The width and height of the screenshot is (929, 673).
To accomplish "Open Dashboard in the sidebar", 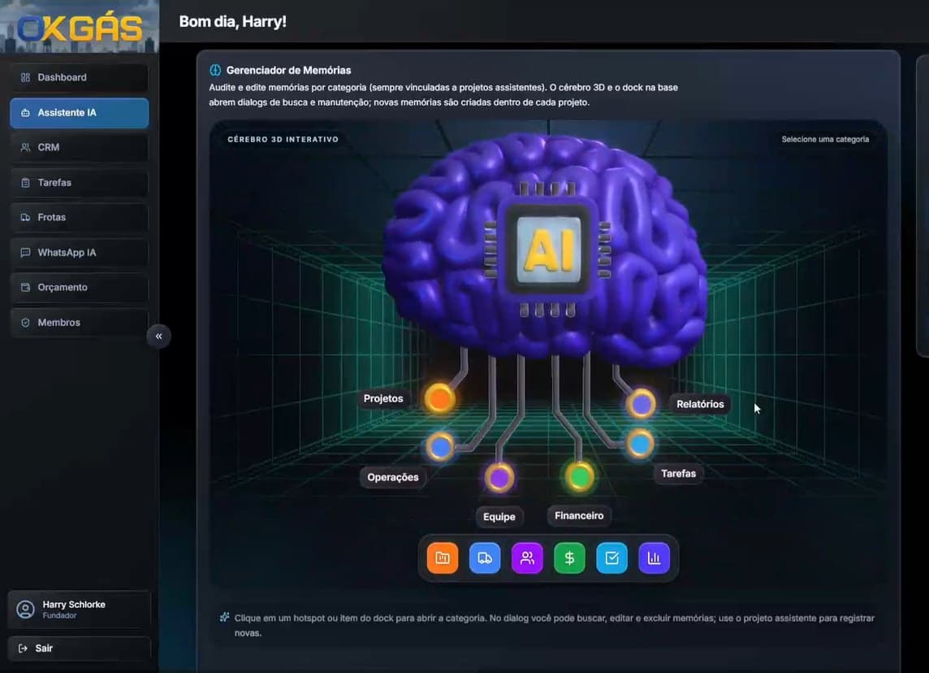I will point(80,78).
